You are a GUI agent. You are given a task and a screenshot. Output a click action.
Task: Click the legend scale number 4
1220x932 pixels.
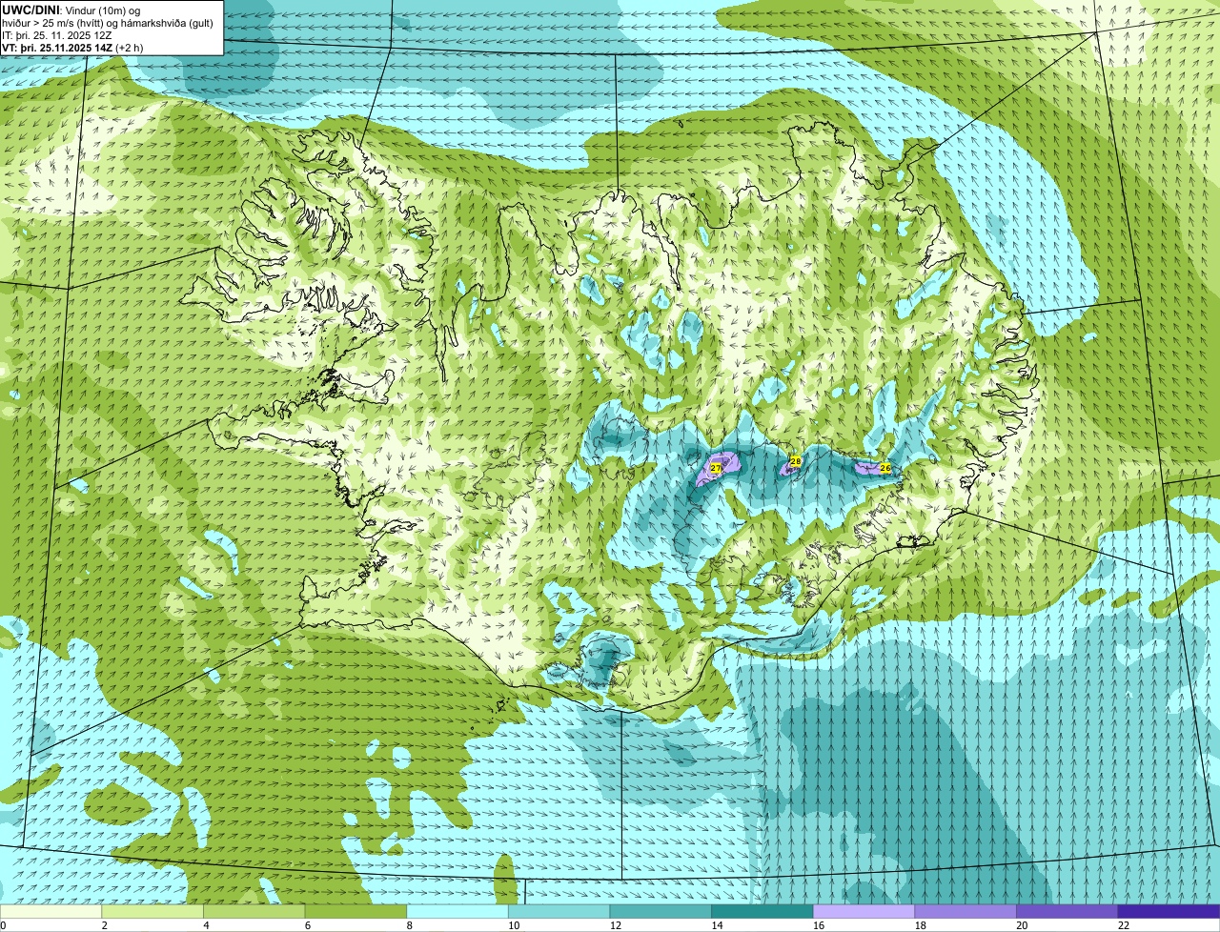tap(206, 925)
